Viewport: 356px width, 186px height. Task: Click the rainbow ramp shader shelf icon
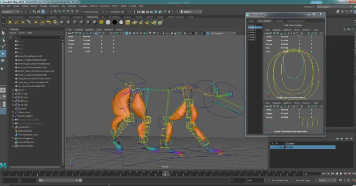point(101,22)
